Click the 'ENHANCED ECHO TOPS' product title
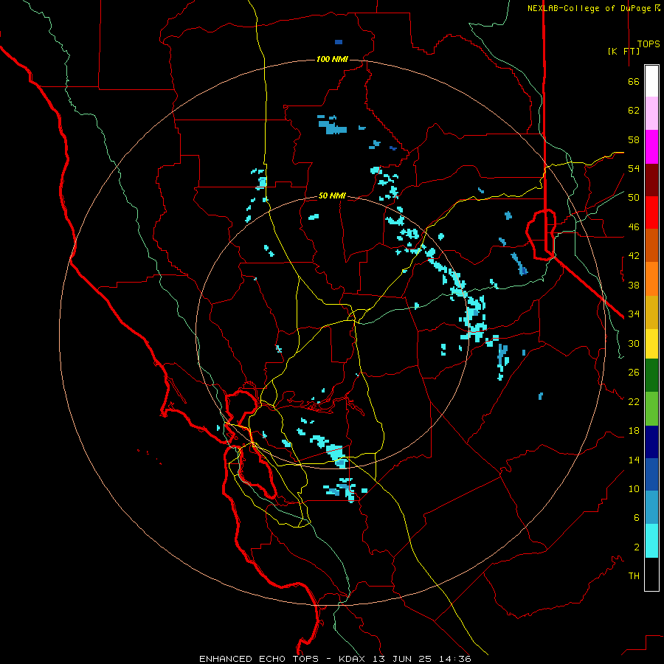This screenshot has width=664, height=664. coord(259,659)
